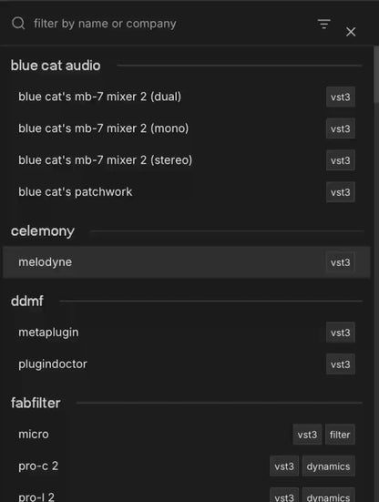The image size is (379, 502).
Task: Choose blue cat's patchwork plugin
Action: [x=186, y=192]
